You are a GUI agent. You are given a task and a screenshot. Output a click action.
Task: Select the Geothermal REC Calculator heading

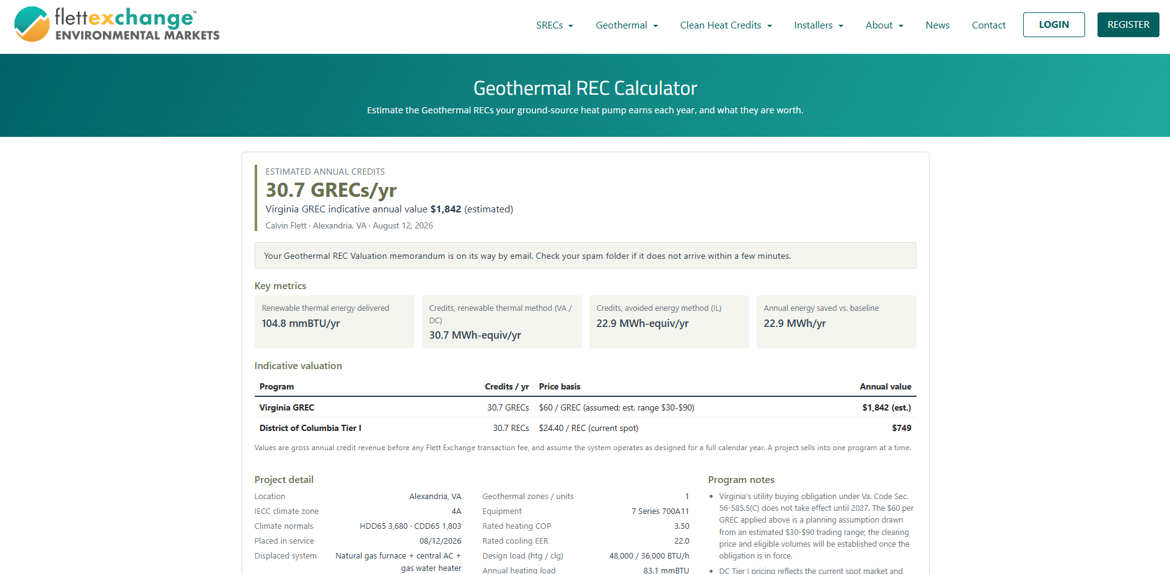pyautogui.click(x=585, y=88)
